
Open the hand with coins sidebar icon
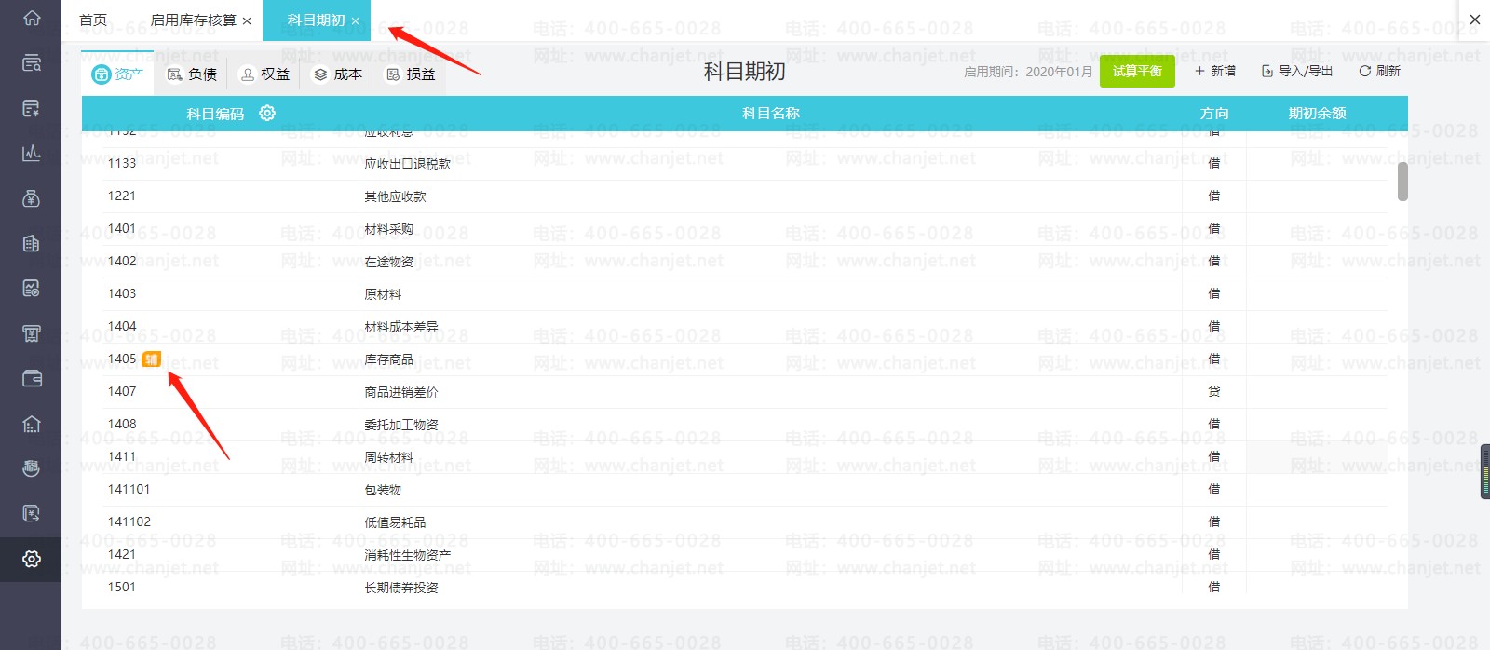pyautogui.click(x=32, y=468)
